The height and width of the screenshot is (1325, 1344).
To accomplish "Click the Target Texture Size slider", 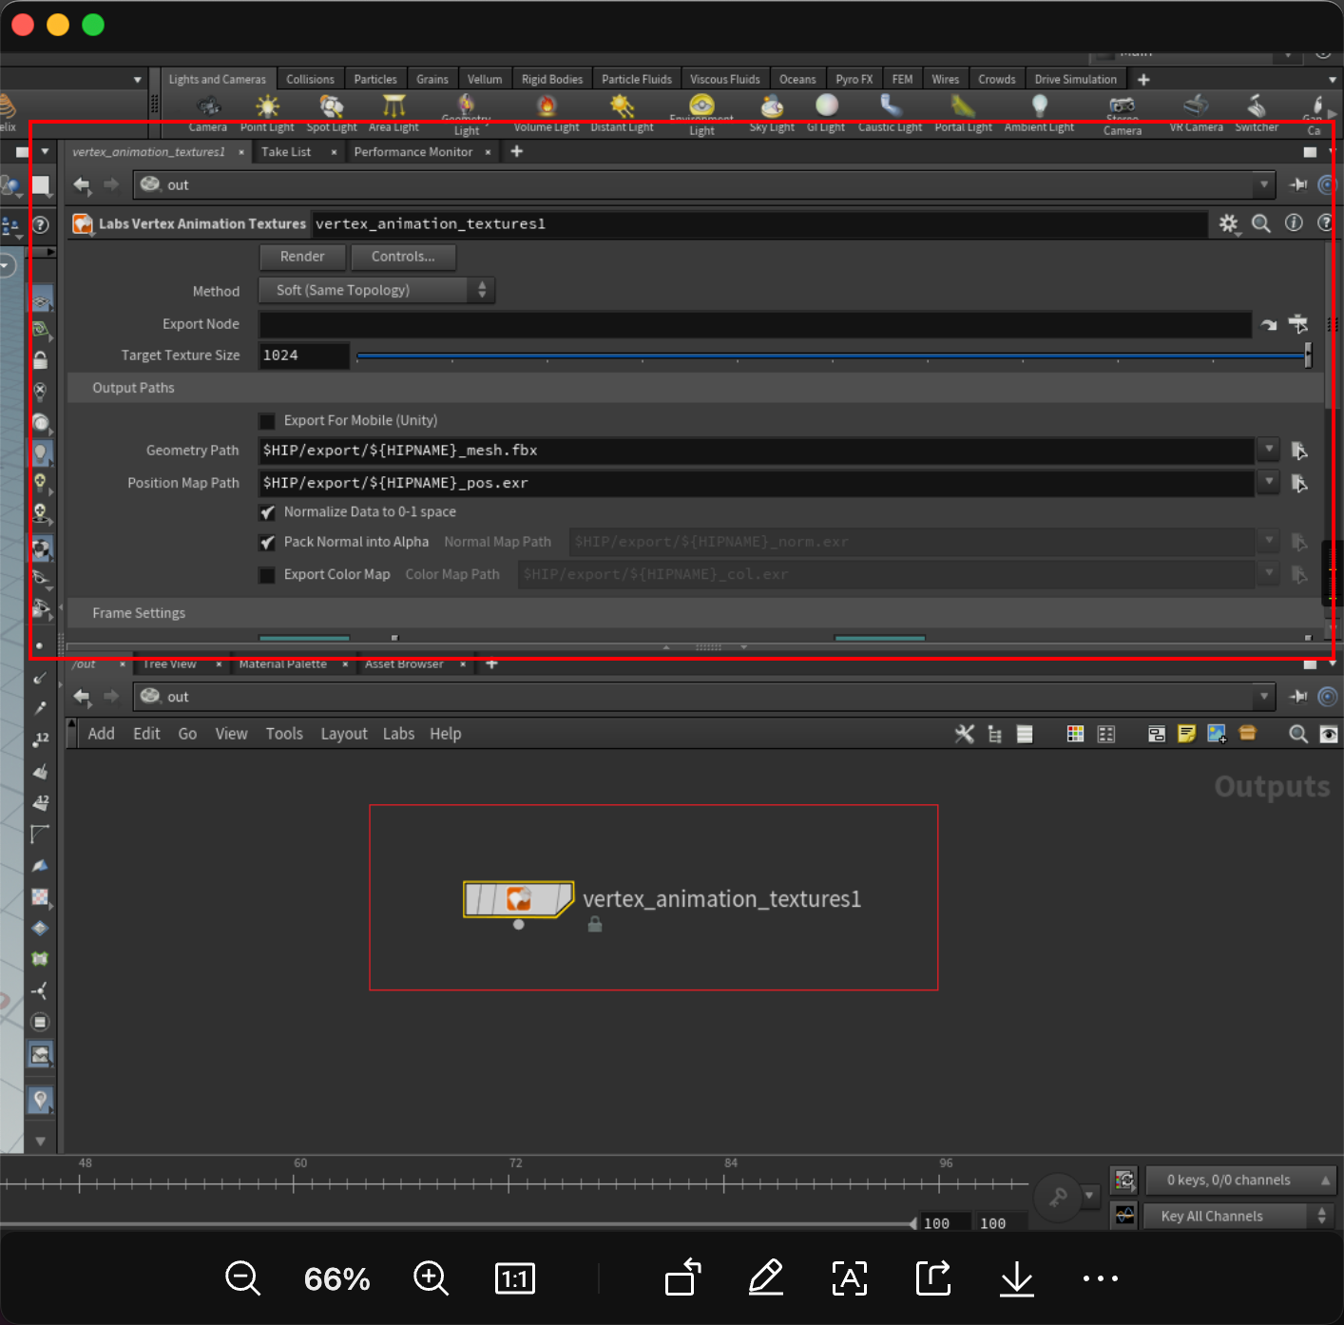I will coord(834,355).
